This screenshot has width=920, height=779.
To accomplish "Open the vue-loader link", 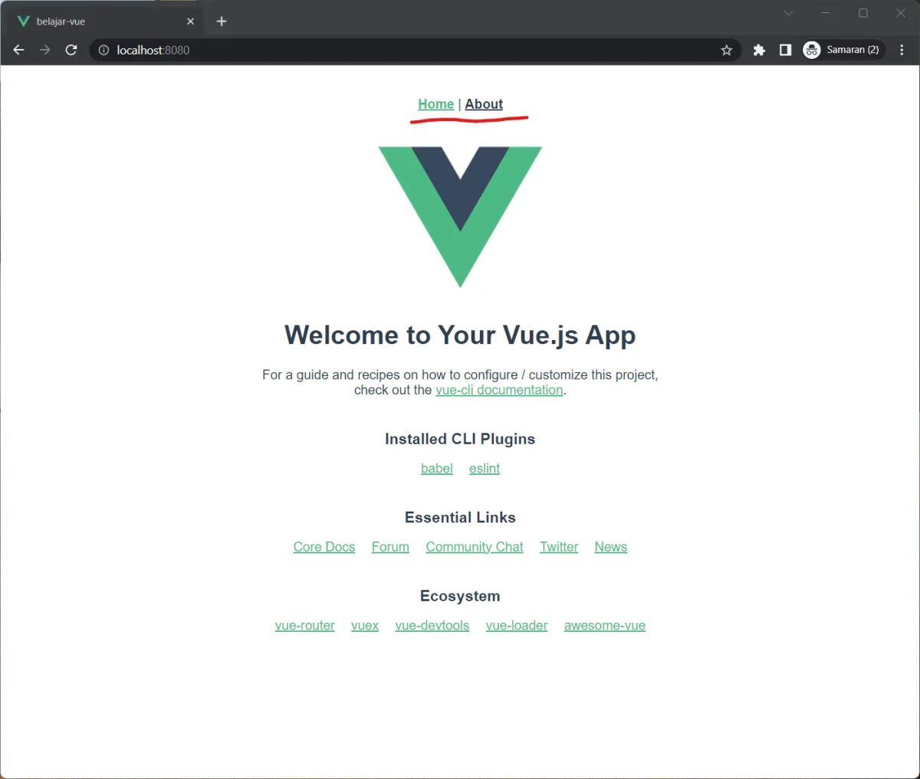I will pos(517,625).
